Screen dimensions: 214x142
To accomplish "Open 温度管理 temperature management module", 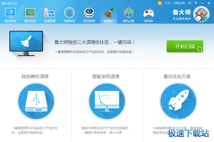I will tap(50, 15).
